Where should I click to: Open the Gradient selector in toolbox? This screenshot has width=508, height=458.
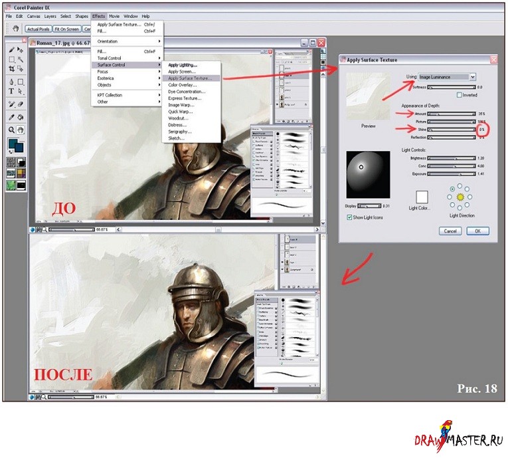[x=21, y=162]
